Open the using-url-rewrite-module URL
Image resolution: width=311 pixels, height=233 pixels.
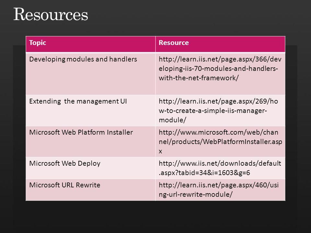[219, 190]
